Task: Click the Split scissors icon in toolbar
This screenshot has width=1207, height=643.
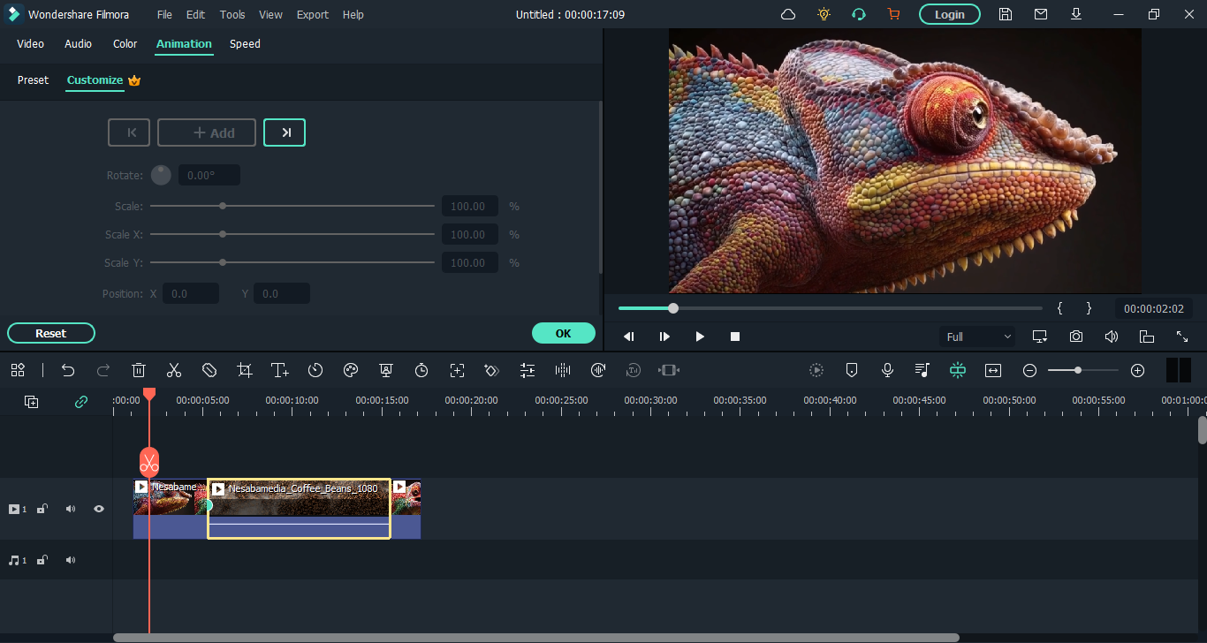Action: point(174,370)
